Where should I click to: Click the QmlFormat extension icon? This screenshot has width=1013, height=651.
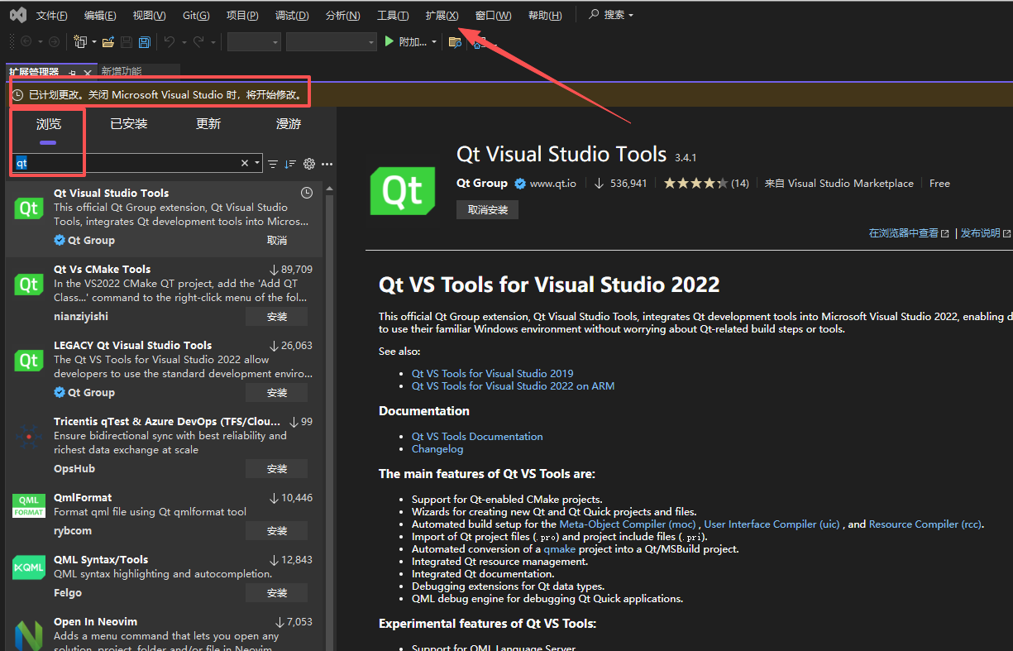[x=29, y=505]
